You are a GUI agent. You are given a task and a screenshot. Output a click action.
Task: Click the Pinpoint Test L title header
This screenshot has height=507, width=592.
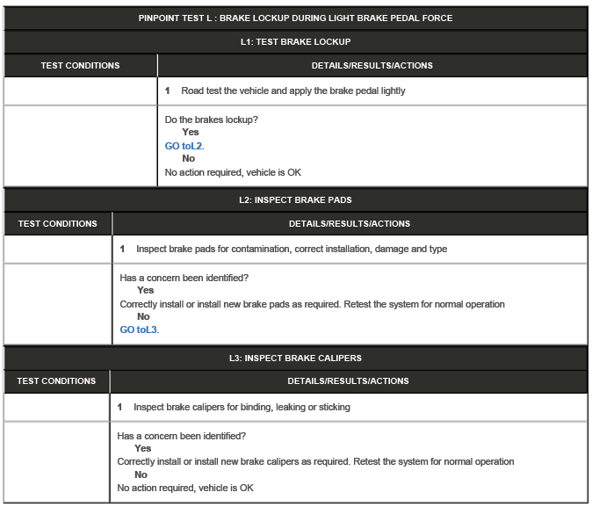click(x=295, y=18)
